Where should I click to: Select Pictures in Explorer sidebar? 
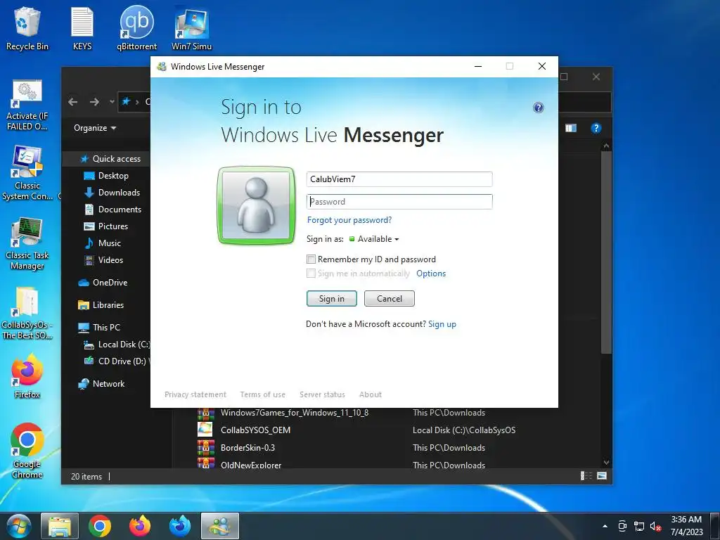(106, 226)
